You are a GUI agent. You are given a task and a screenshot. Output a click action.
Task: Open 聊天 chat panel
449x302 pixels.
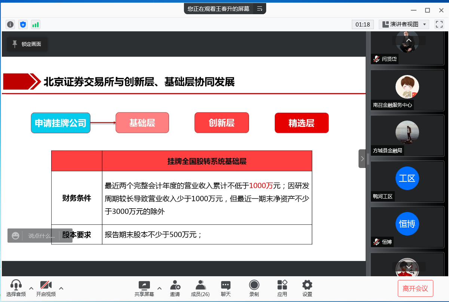click(x=226, y=289)
